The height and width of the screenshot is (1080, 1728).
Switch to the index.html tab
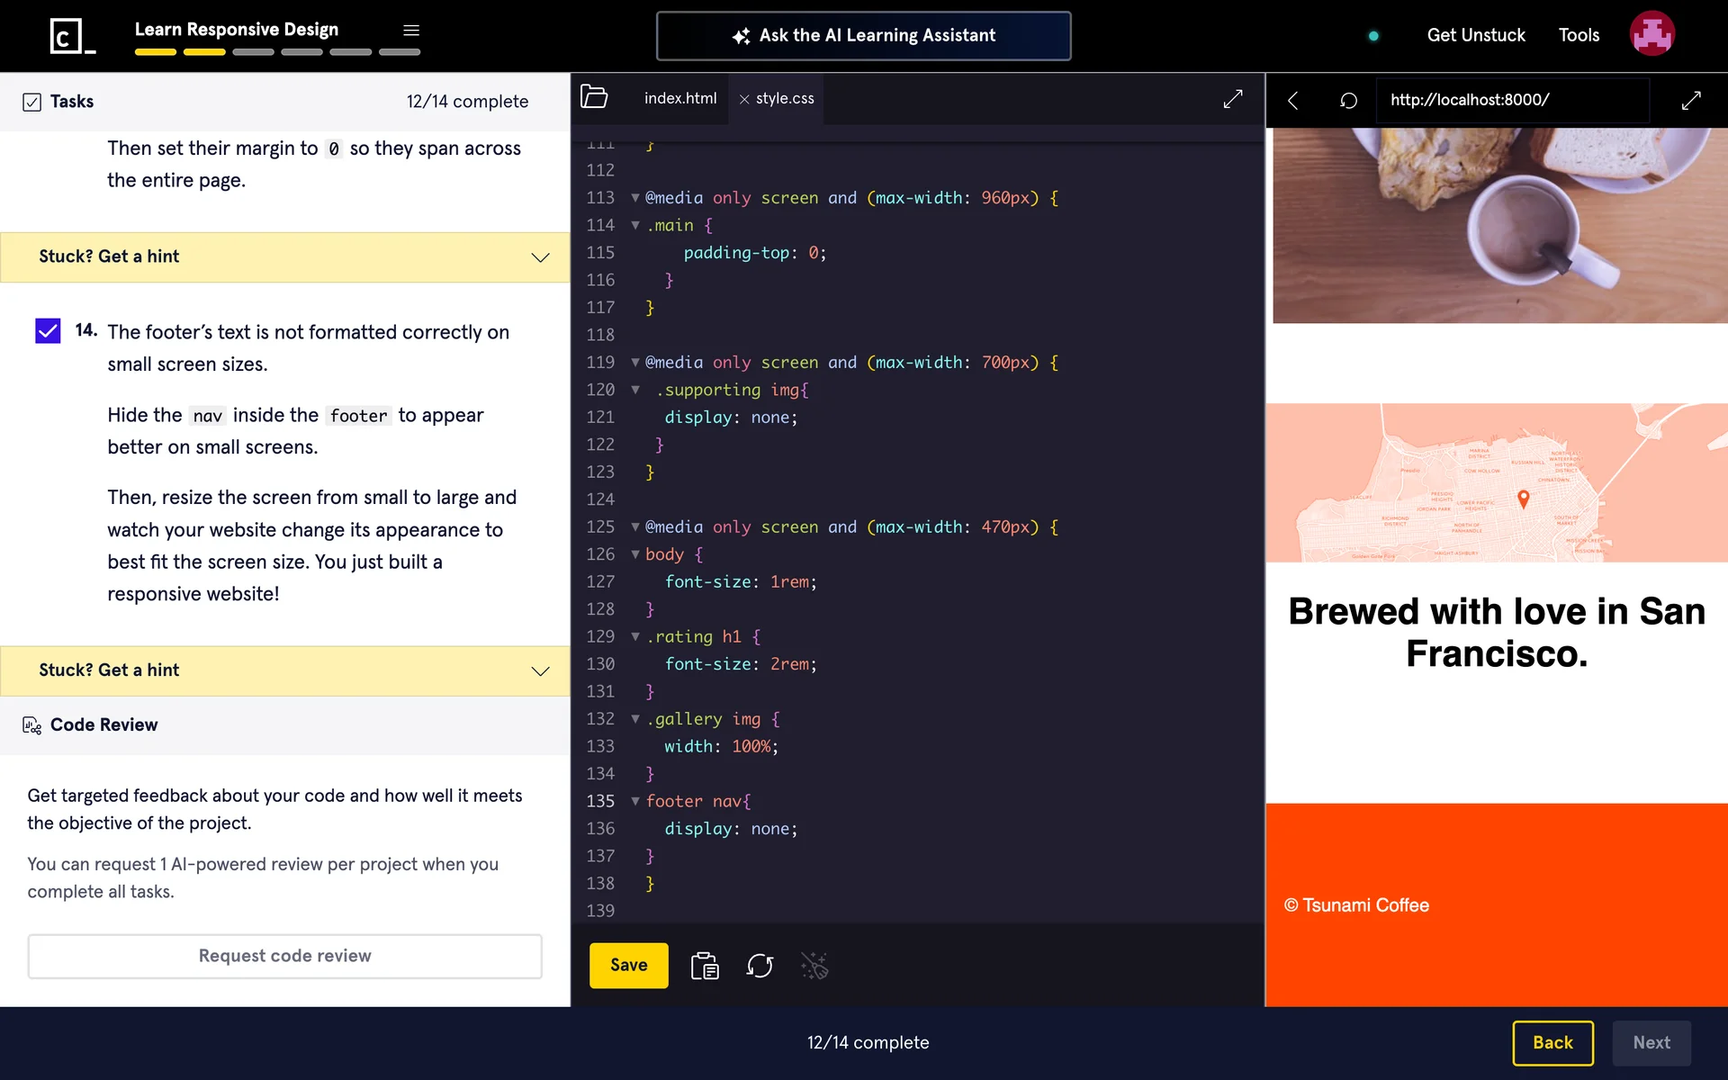(679, 98)
